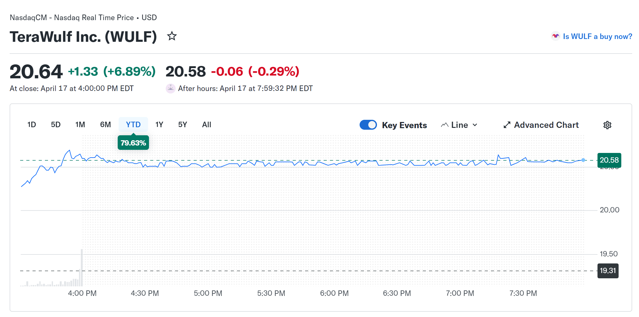Select the All time range
The image size is (639, 317).
207,124
